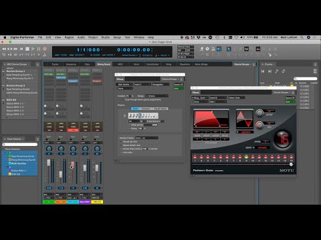This screenshot has width=321, height=240.
Task: Disable the red record button on third mixer channel
Action: 73,130
